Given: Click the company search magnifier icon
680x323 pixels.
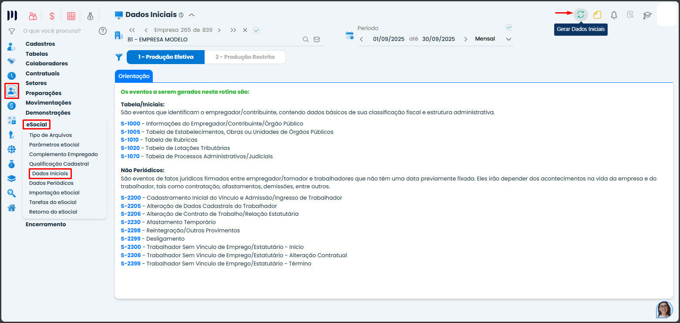Looking at the screenshot, I should pyautogui.click(x=306, y=39).
